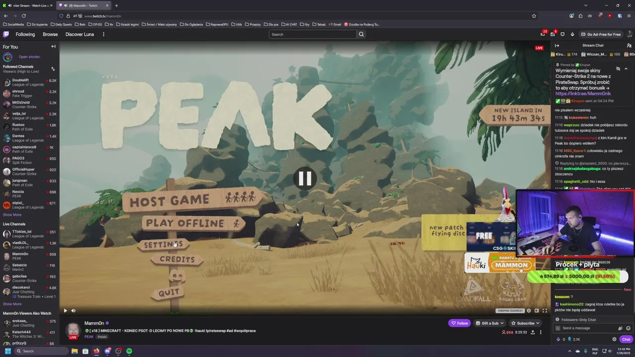635x357 pixels.
Task: Open a new browser tab
Action: click(116, 5)
